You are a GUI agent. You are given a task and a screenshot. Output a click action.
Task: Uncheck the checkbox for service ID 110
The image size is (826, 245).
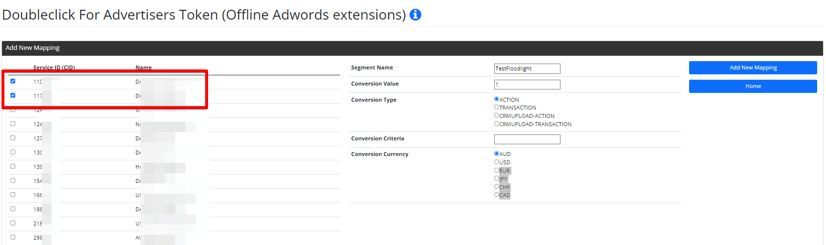(13, 81)
